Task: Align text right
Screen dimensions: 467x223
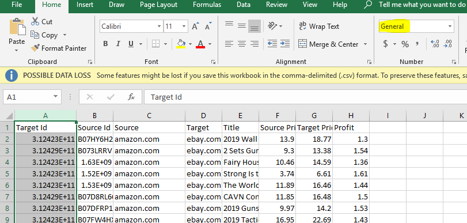Action: tap(255, 44)
